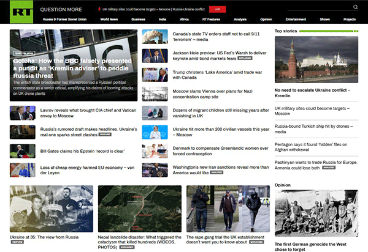The width and height of the screenshot is (368, 252).
Task: Click the Kremlin top story image
Action: (x=316, y=59)
